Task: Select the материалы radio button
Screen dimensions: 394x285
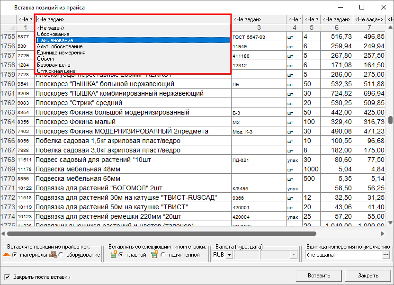Action: [15, 255]
